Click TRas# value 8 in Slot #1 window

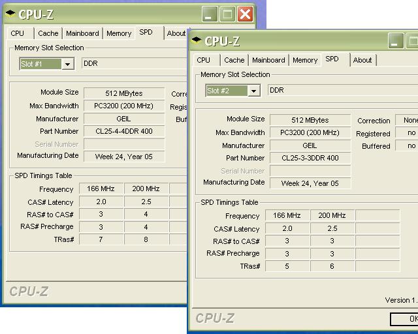click(146, 239)
